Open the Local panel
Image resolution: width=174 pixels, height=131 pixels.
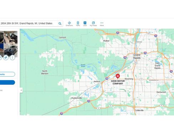pos(85,24)
